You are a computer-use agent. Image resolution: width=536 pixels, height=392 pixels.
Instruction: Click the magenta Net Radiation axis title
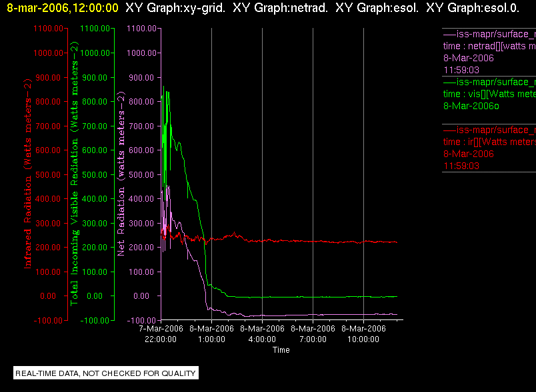[121, 173]
